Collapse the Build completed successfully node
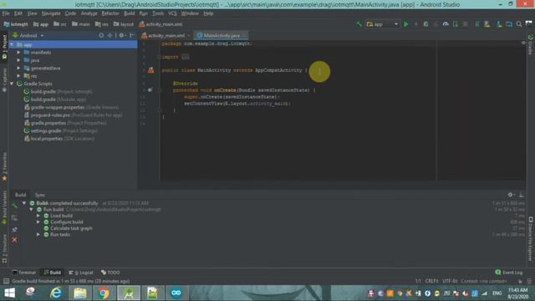Screen dimensions: 535x301 click(x=24, y=203)
